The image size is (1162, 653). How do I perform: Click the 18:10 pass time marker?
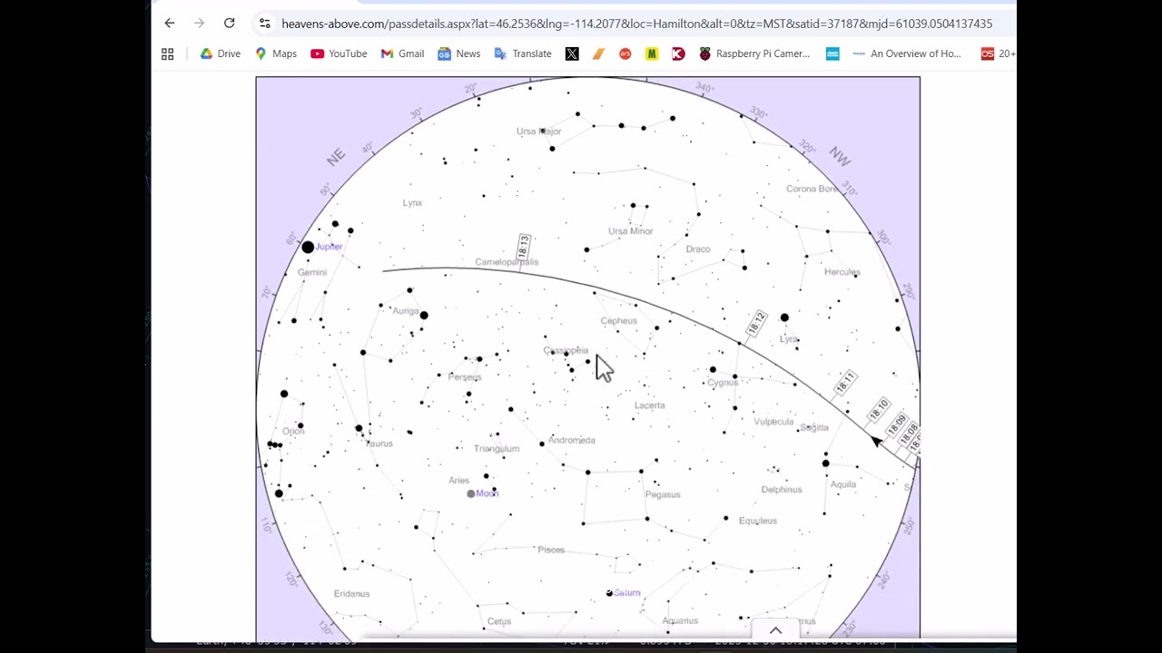[878, 411]
